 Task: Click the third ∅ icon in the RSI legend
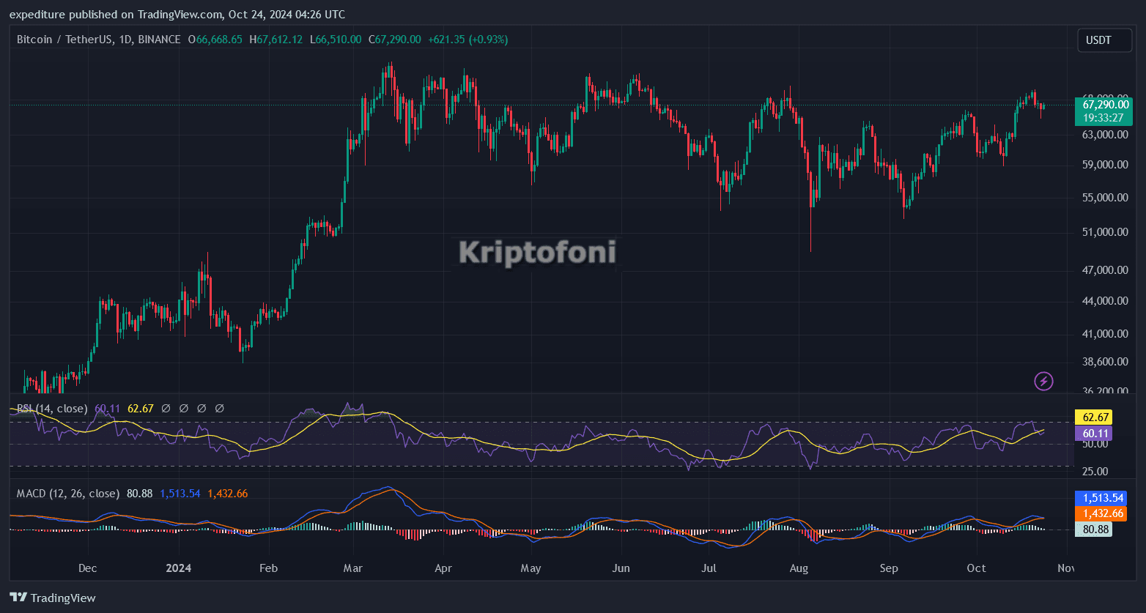point(202,408)
